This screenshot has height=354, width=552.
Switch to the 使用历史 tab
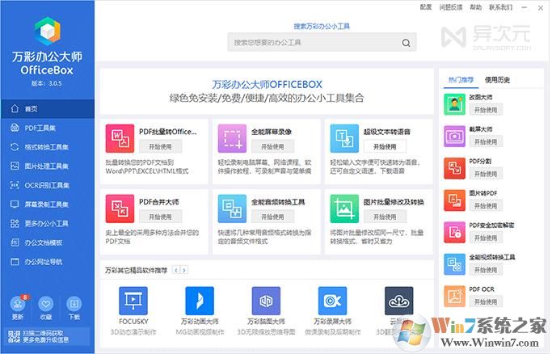coord(497,80)
